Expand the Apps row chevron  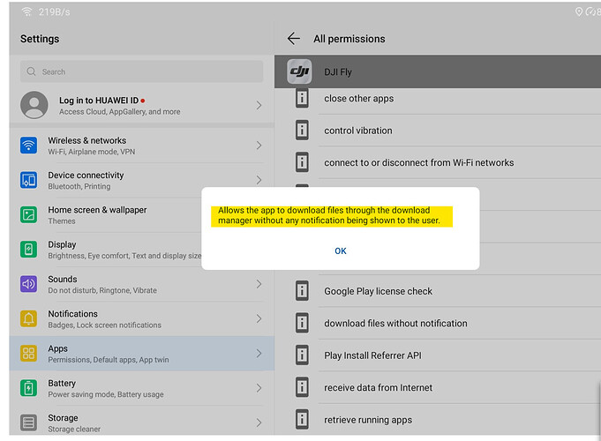click(259, 354)
